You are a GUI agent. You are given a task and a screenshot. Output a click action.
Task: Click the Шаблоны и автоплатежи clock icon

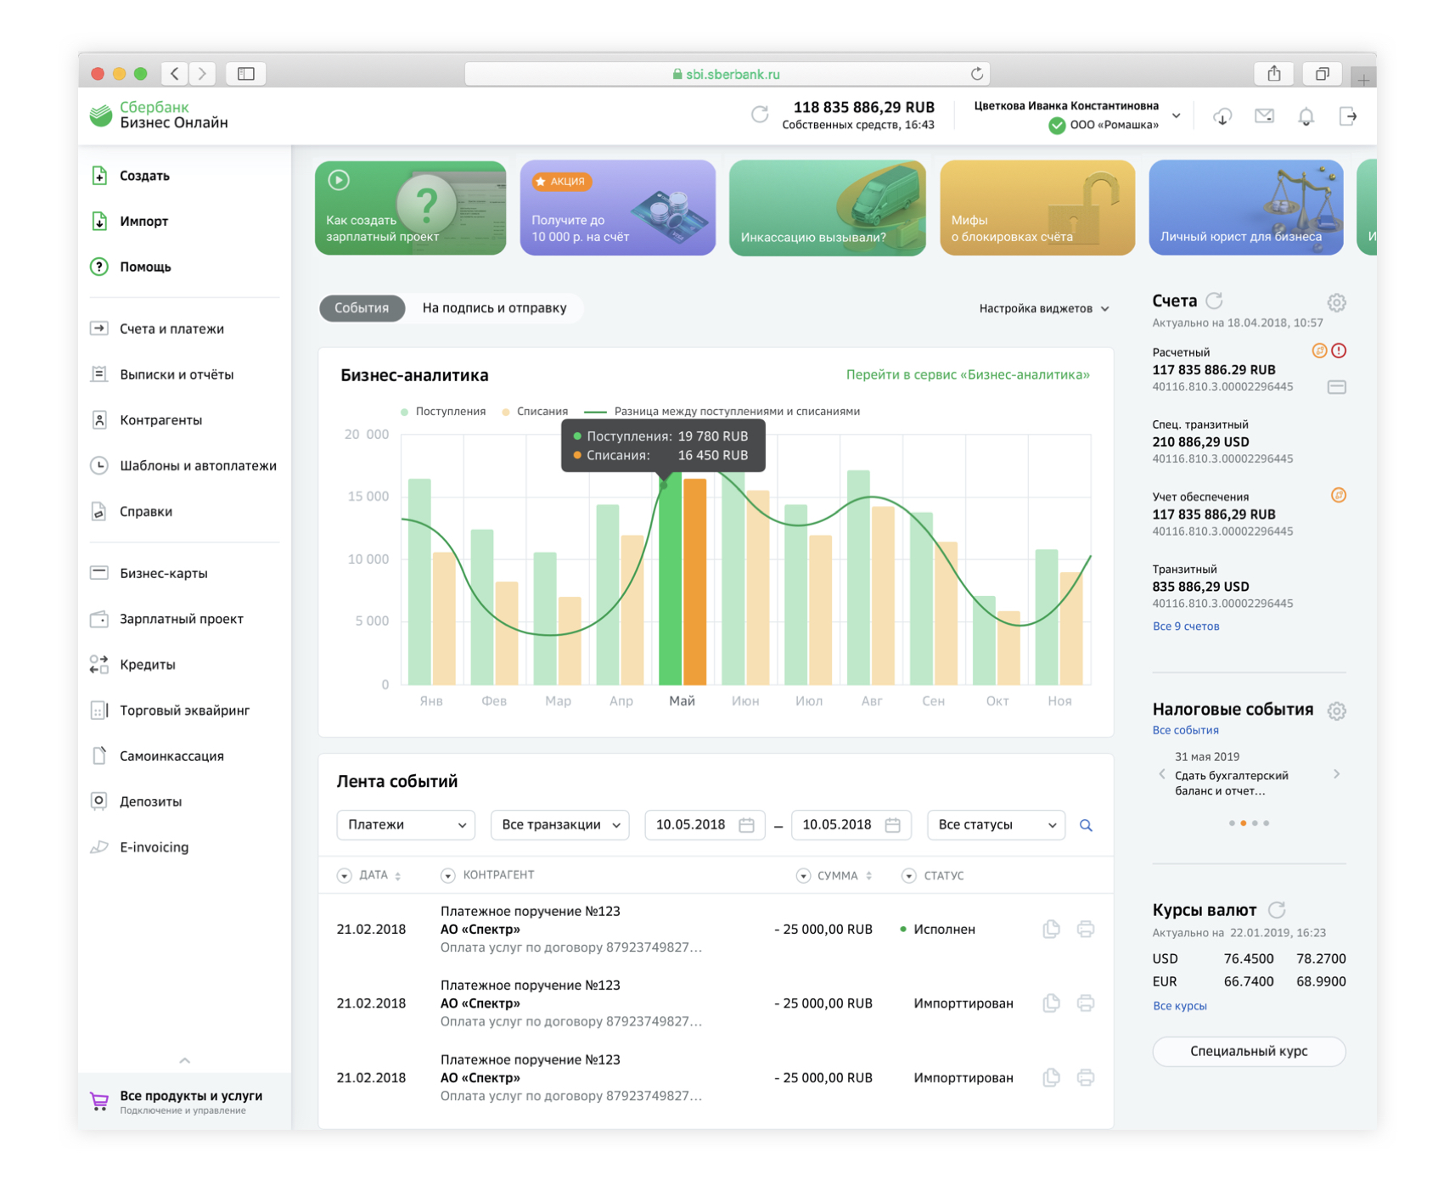point(99,466)
